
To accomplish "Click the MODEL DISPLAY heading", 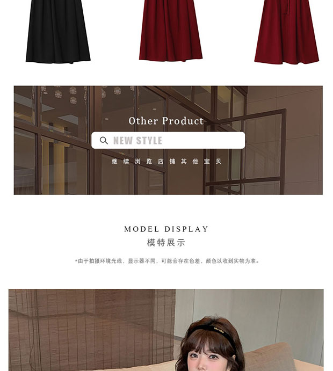I will (166, 229).
